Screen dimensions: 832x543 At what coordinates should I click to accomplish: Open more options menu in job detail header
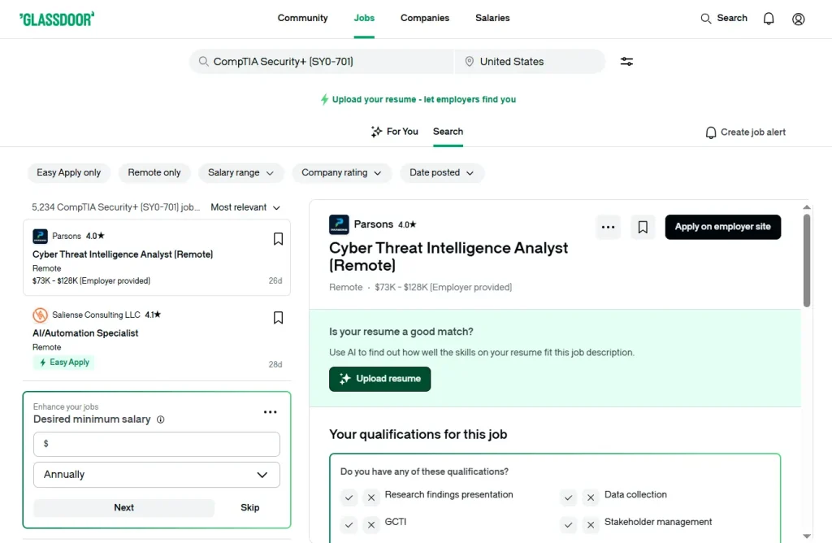(x=608, y=228)
